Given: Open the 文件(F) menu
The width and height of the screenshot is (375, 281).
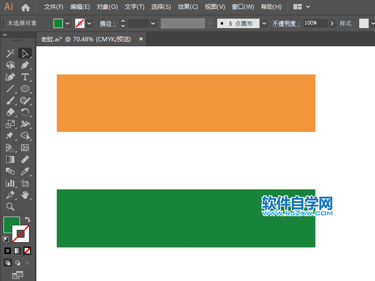Looking at the screenshot, I should click(x=54, y=7).
